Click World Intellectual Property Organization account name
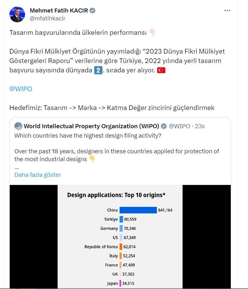This screenshot has width=248, height=289. tap(91, 126)
